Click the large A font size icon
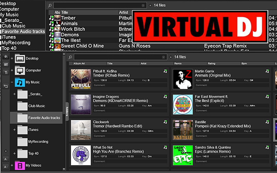 (6, 159)
